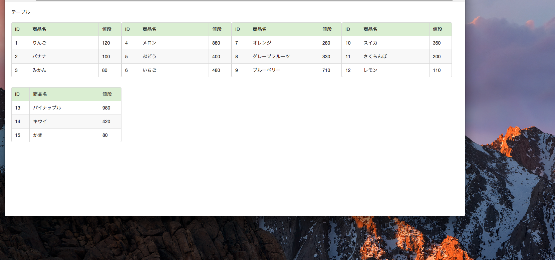Click the price 120 for りんご
Image resolution: width=555 pixels, height=260 pixels.
coord(110,43)
